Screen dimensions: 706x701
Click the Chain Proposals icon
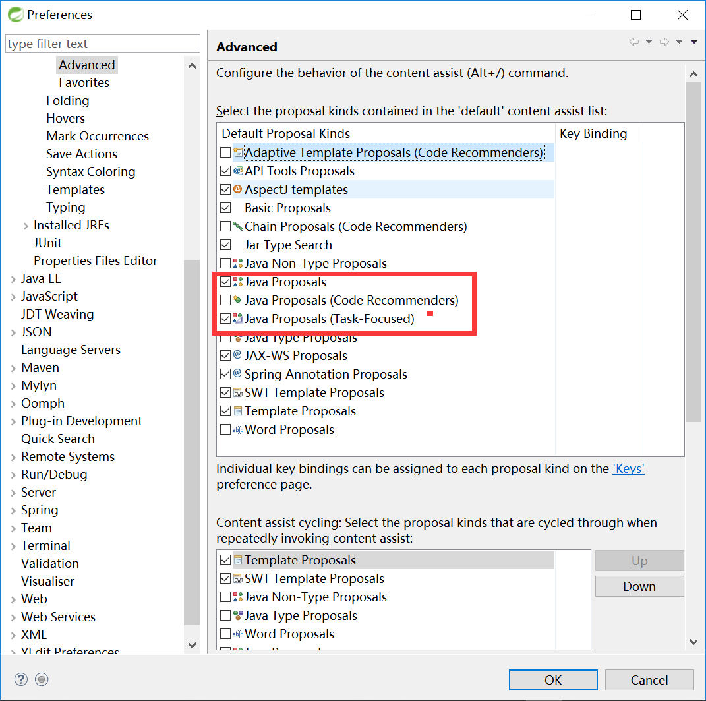click(238, 226)
